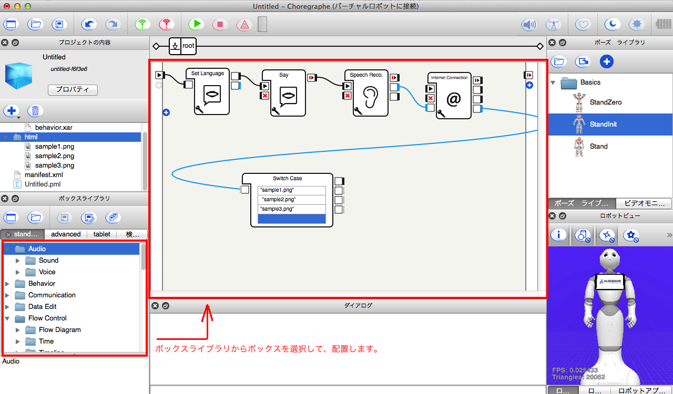Redo the last action
Viewport: 673px width, 394px height.
click(113, 24)
